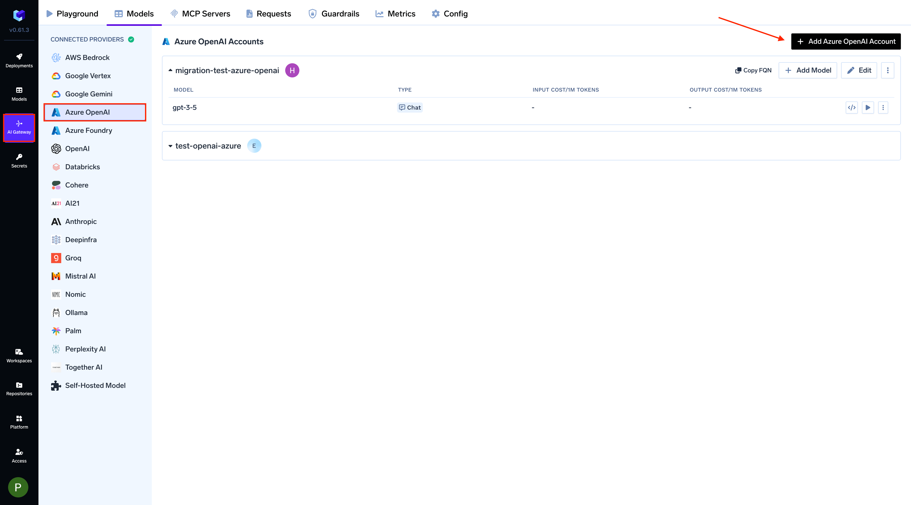Open the Repositories sidebar section
Screen dimensions: 911x505
click(x=19, y=389)
